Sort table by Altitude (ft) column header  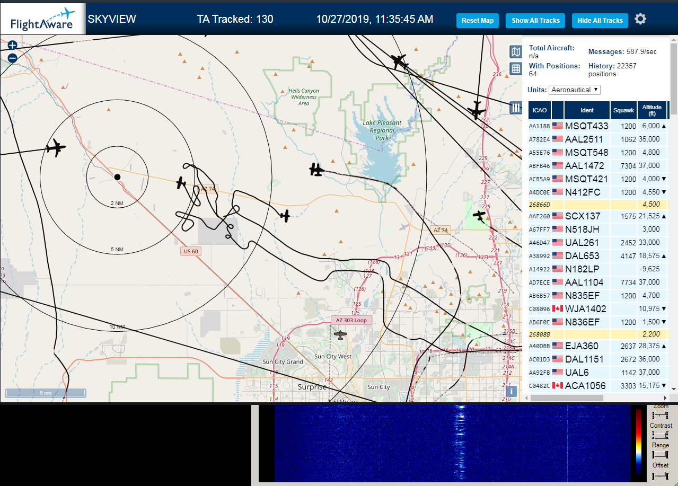coord(652,110)
